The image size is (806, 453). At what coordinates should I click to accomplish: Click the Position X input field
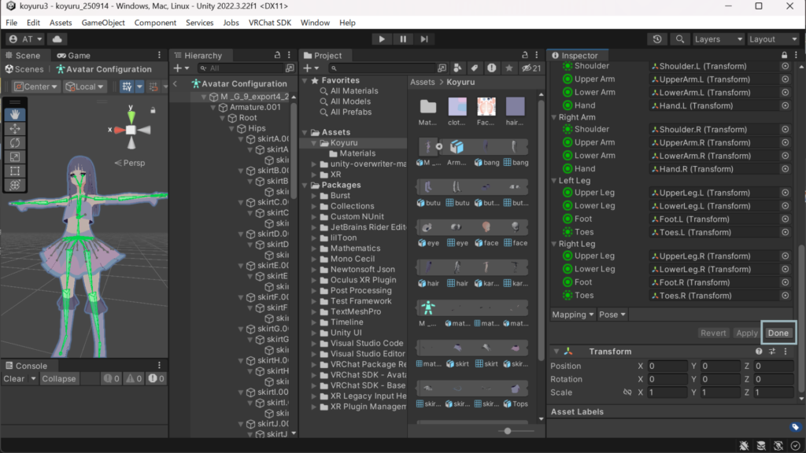[x=667, y=366]
